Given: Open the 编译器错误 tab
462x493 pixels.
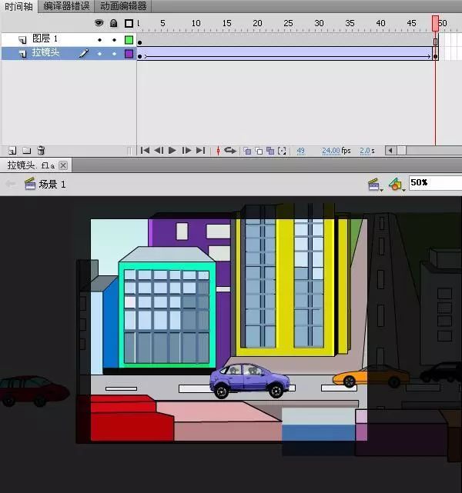Looking at the screenshot, I should (66, 6).
